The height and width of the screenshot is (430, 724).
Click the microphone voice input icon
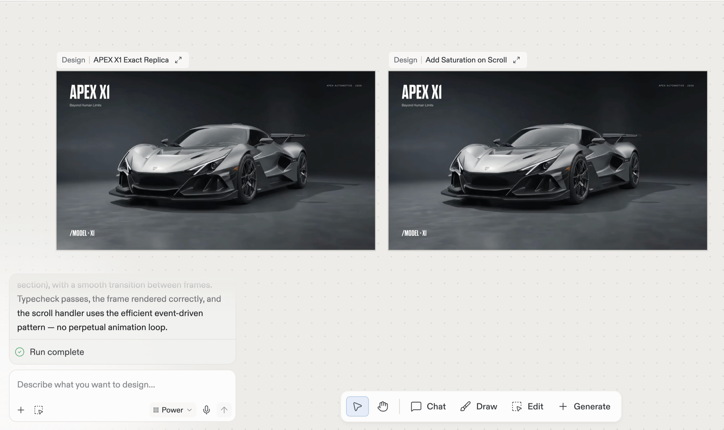(x=206, y=410)
